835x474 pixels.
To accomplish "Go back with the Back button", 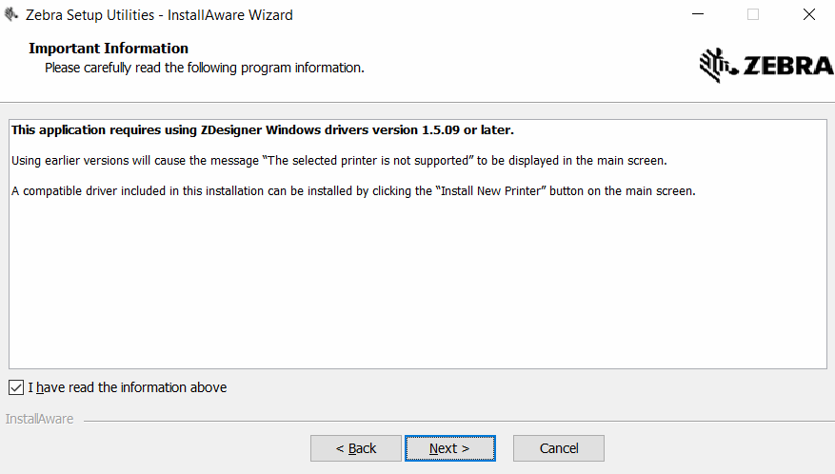I will (356, 448).
